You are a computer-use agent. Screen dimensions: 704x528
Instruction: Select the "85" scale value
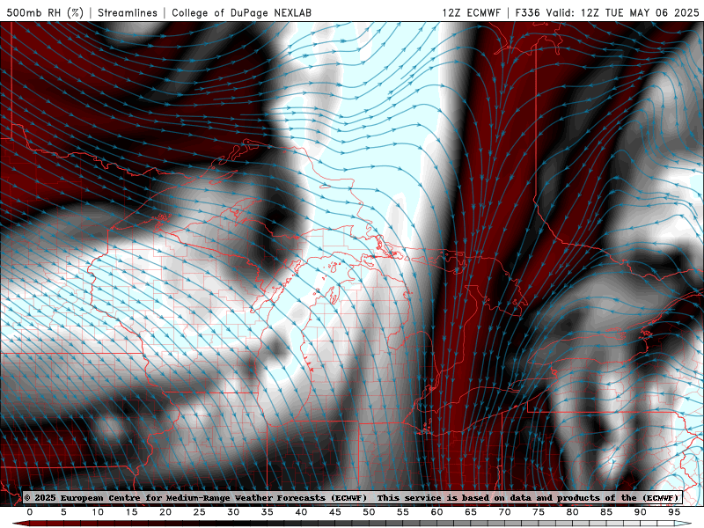(606, 512)
